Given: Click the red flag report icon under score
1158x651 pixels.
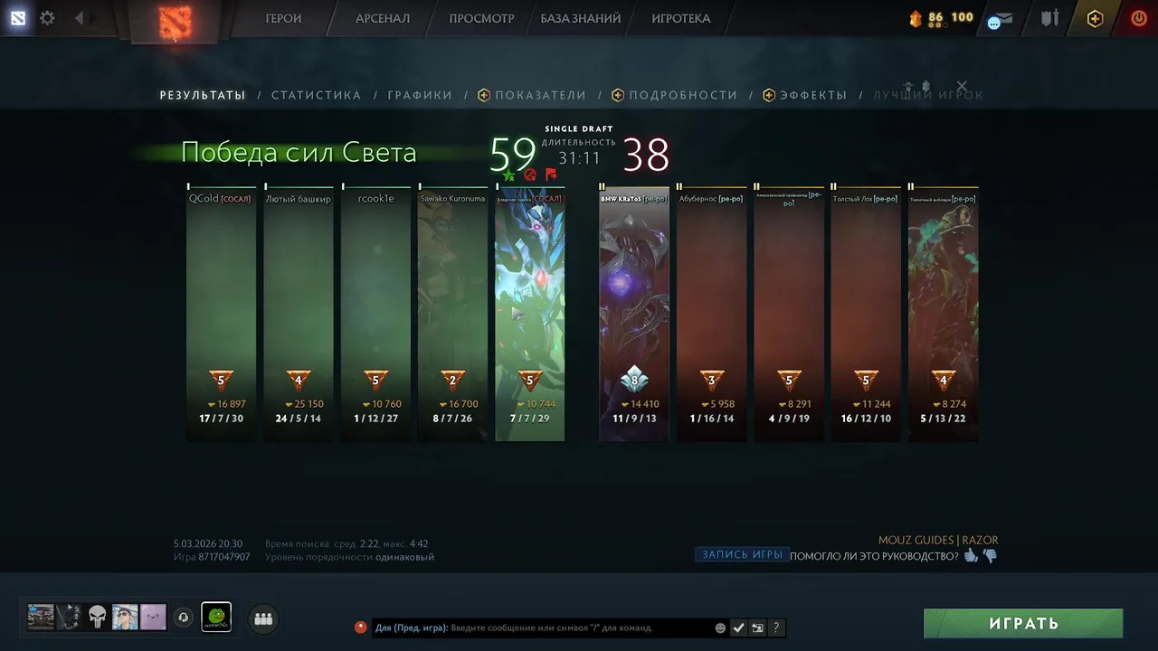Looking at the screenshot, I should pos(551,175).
